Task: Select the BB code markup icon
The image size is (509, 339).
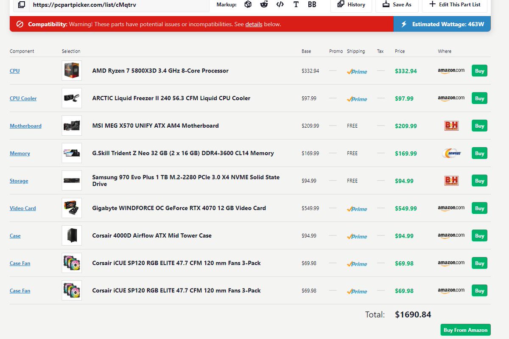Action: [x=312, y=4]
